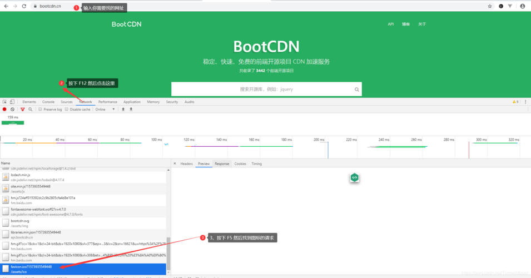Click the API link in site navigation
Viewport: 531px width, 278px height.
pyautogui.click(x=390, y=24)
